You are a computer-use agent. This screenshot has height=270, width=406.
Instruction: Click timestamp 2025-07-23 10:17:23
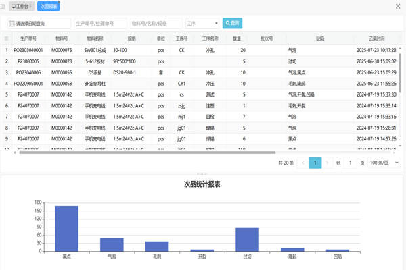click(x=376, y=50)
